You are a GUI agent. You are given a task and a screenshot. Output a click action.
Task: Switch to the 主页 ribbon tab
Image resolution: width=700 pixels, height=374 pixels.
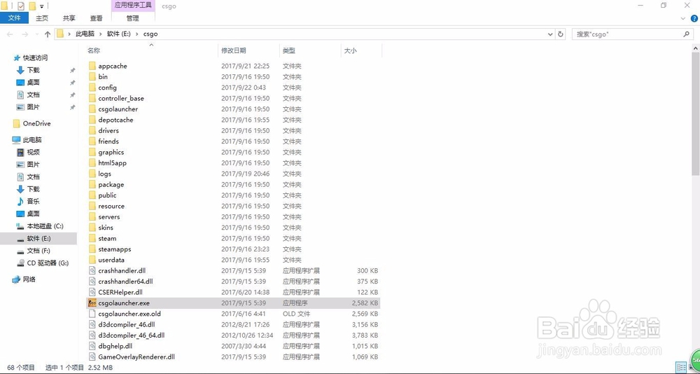pos(42,18)
